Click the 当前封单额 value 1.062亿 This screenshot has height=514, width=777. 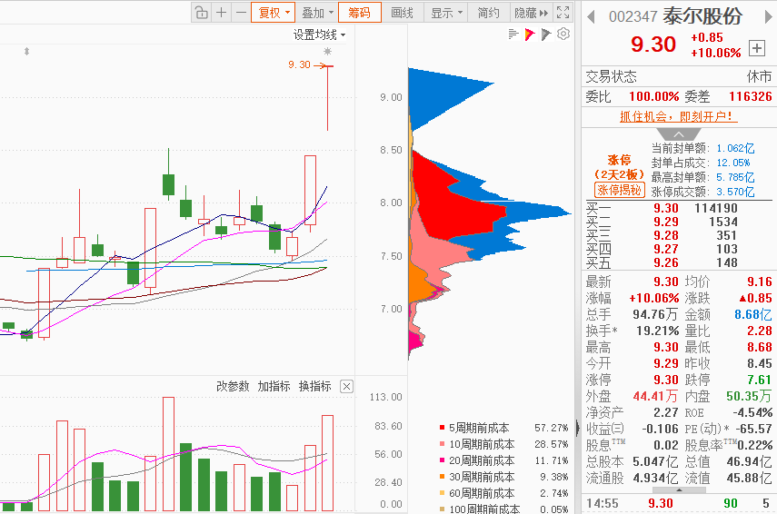(735, 148)
